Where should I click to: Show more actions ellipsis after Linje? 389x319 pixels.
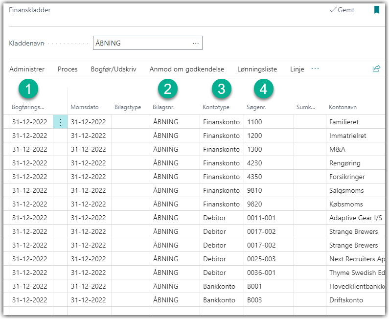point(315,68)
